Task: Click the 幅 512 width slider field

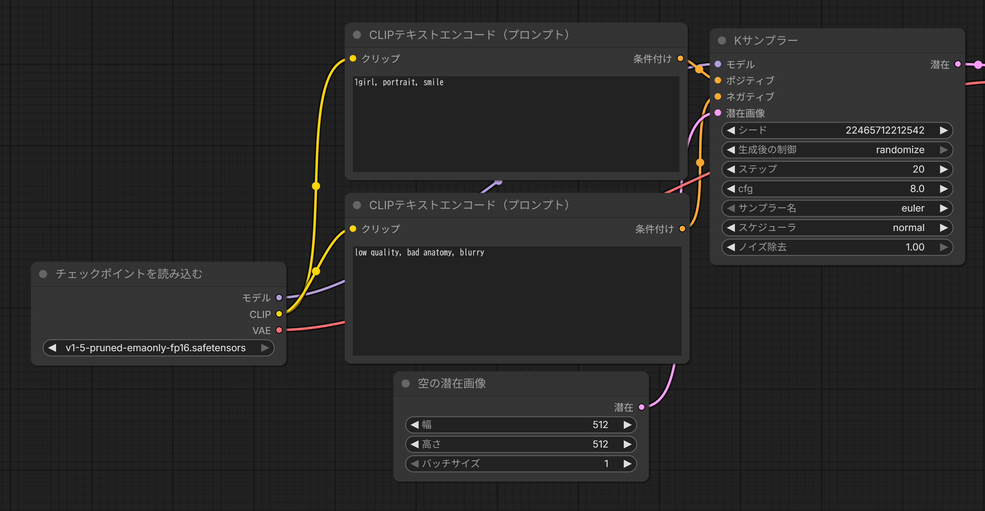Action: [x=521, y=425]
